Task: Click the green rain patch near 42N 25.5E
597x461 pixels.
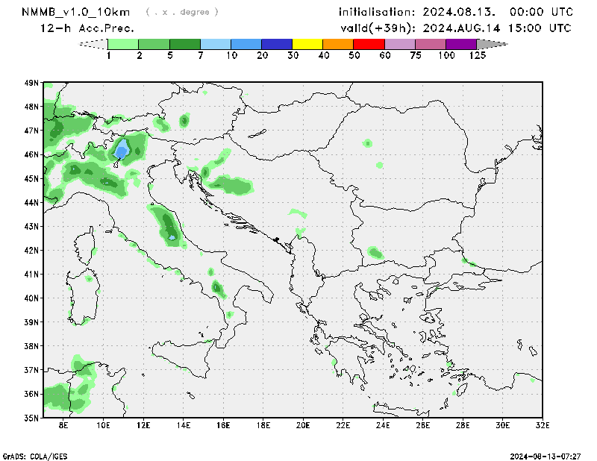Action: 375,253
